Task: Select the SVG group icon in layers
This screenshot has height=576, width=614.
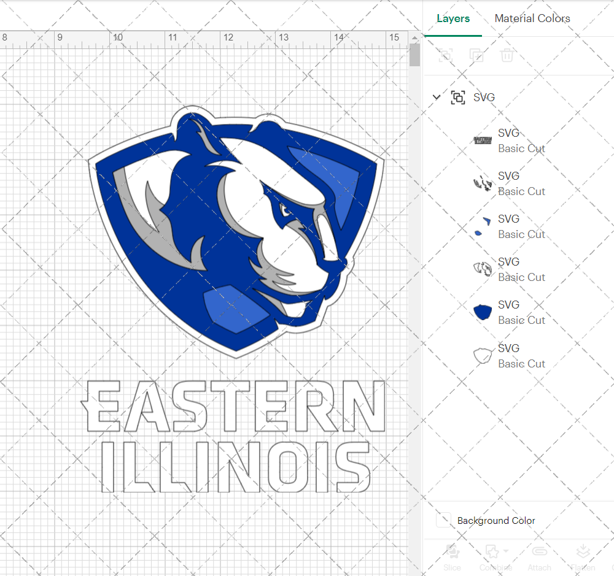Action: 458,97
